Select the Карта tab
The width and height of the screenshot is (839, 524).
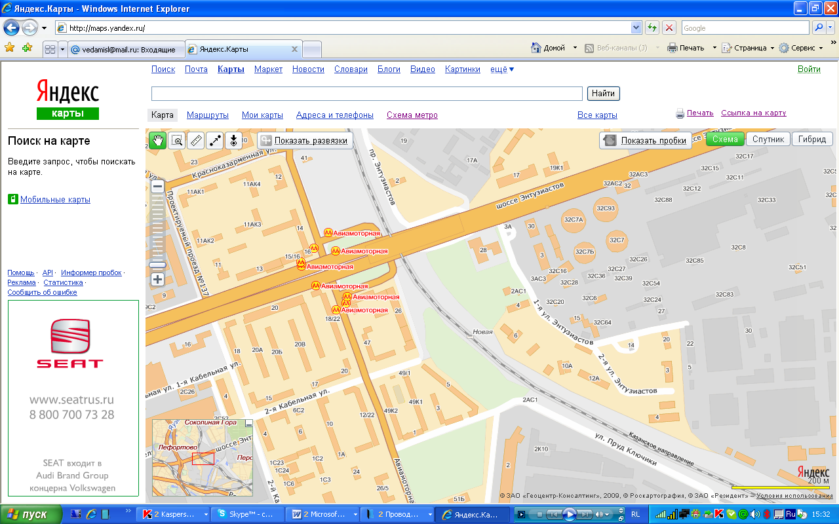coord(163,115)
